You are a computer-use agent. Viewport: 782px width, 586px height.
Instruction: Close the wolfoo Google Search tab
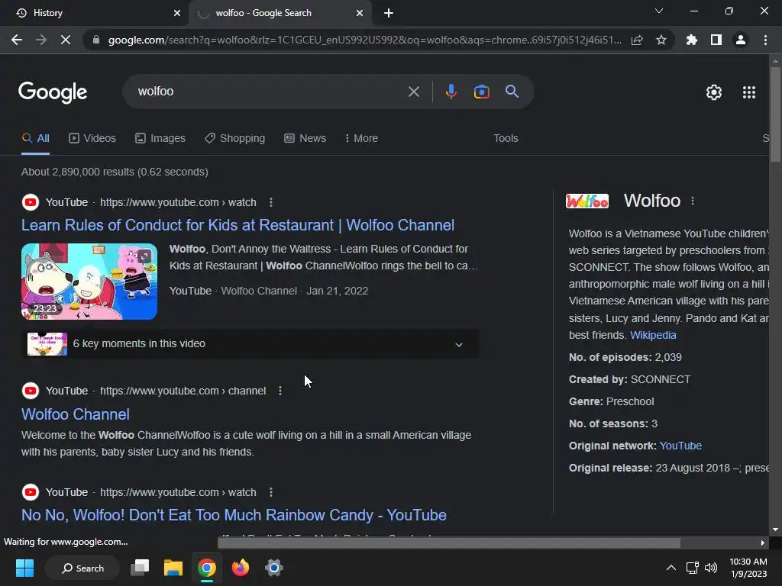click(x=360, y=13)
